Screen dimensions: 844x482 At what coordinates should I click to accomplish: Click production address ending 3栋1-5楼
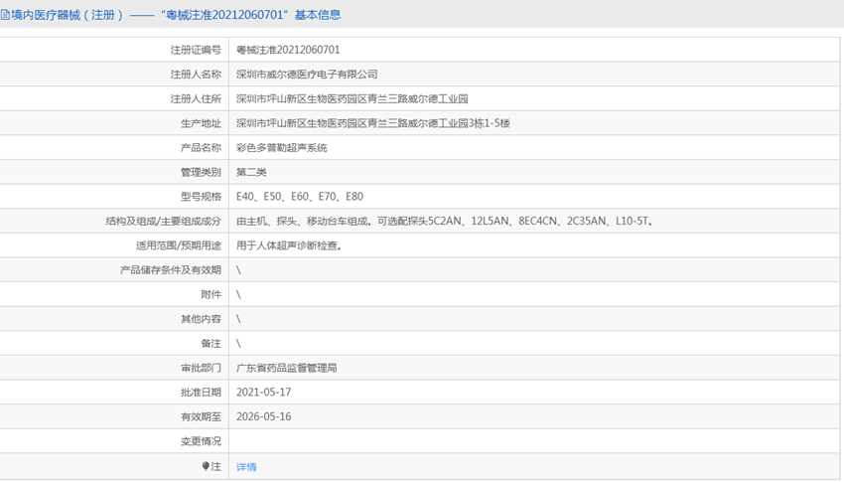pyautogui.click(x=373, y=123)
